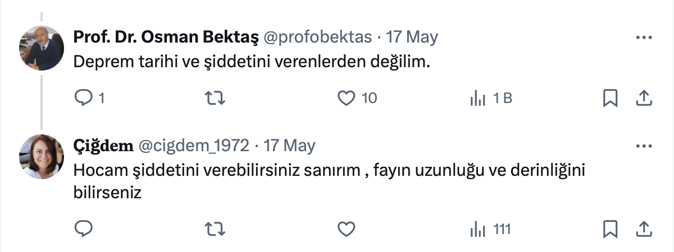This screenshot has width=674, height=252.
Task: Open the @cigdem_1972 handle
Action: 194,146
